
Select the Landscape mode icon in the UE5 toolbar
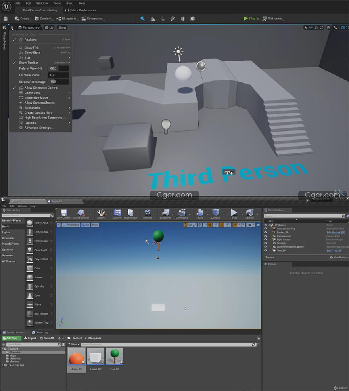coord(153,19)
